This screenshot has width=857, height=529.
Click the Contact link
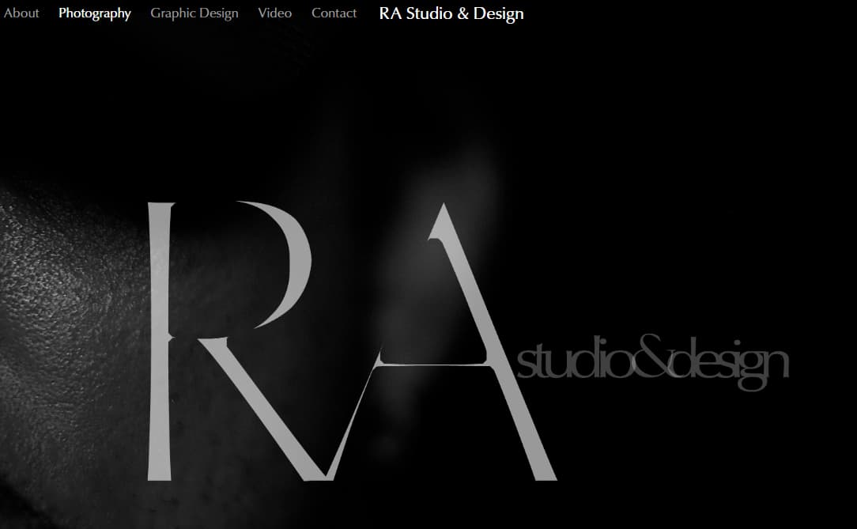pos(334,13)
